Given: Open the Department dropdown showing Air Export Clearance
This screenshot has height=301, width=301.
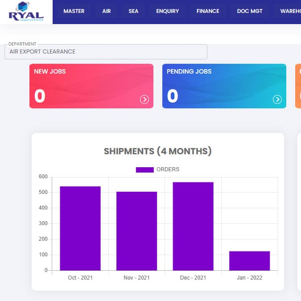Looking at the screenshot, I should (x=106, y=52).
